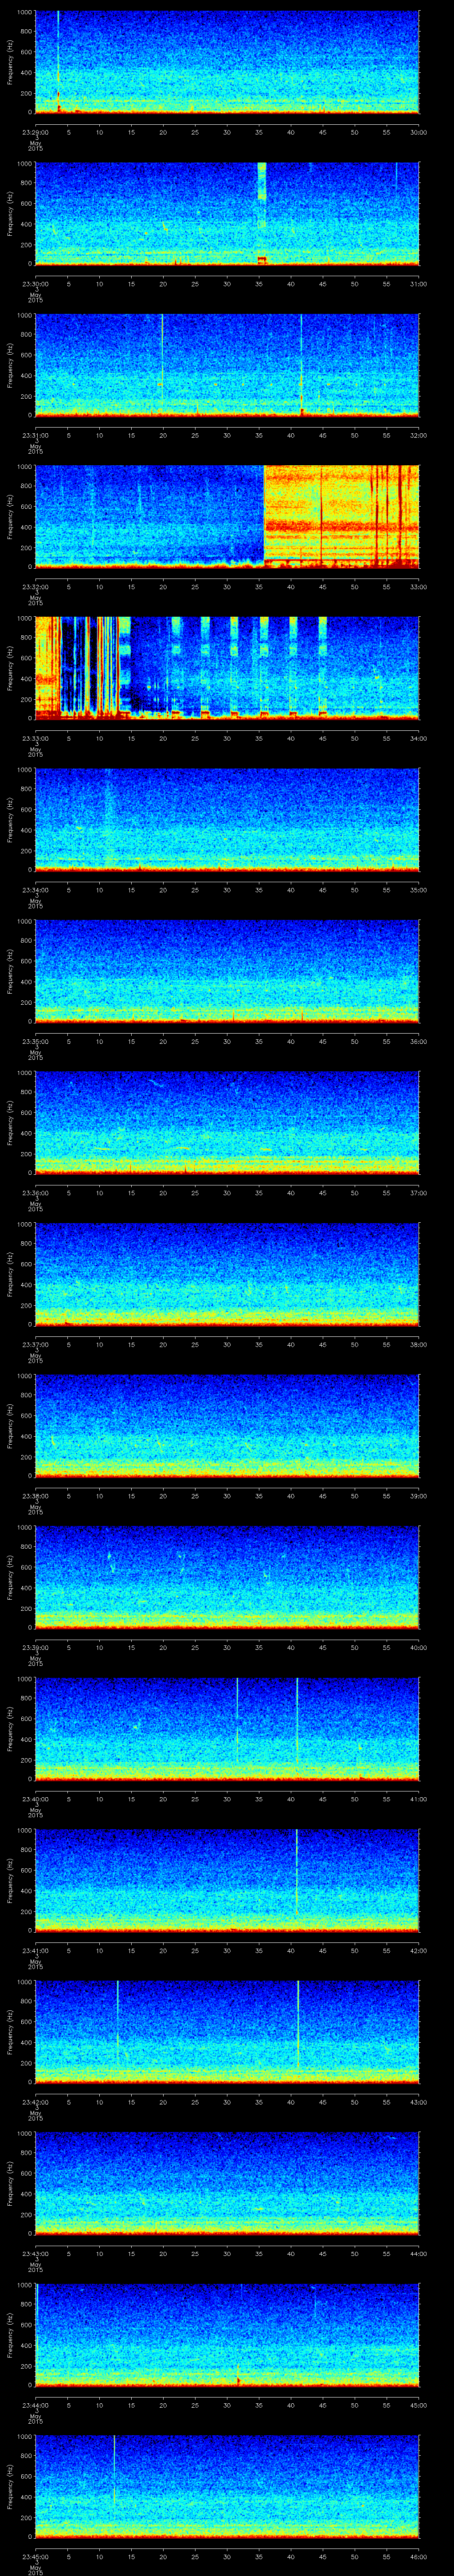Click the 23:40:00 start time label
454x2576 pixels.
(35, 1799)
